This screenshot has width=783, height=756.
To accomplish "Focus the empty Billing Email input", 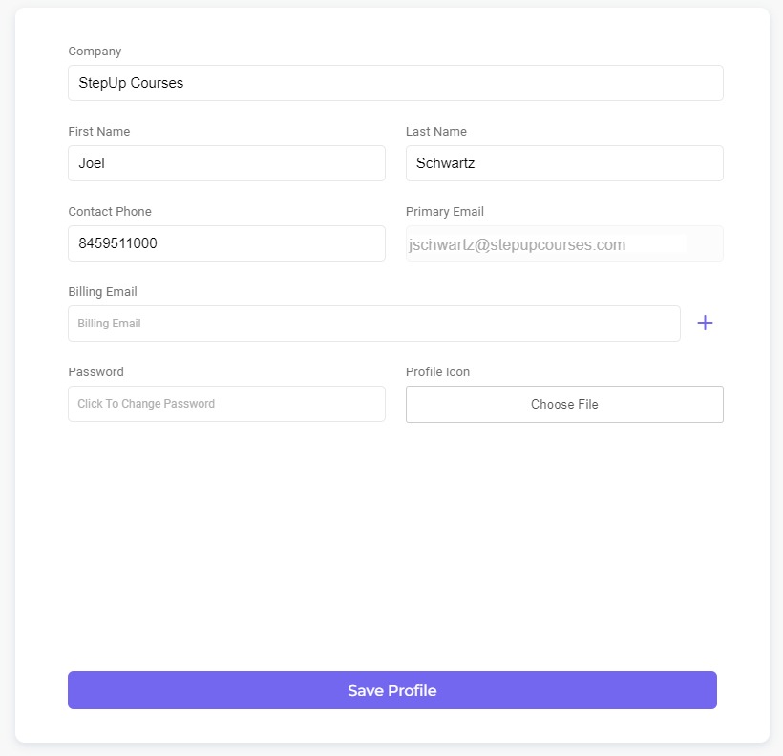I will tap(374, 324).
